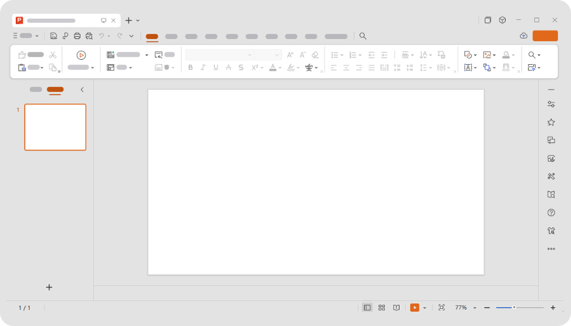Click the orange button at top right

point(545,36)
